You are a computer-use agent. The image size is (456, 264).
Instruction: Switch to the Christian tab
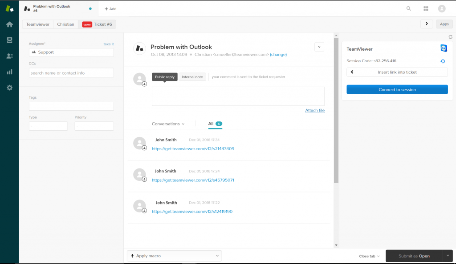pos(65,24)
